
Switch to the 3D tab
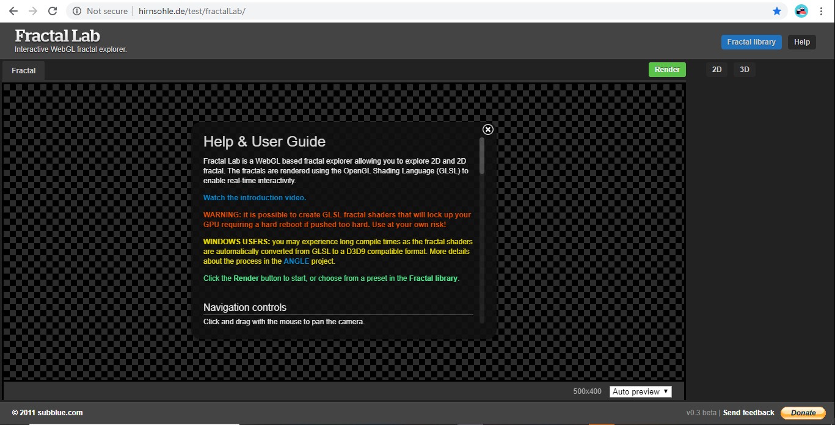pos(744,70)
